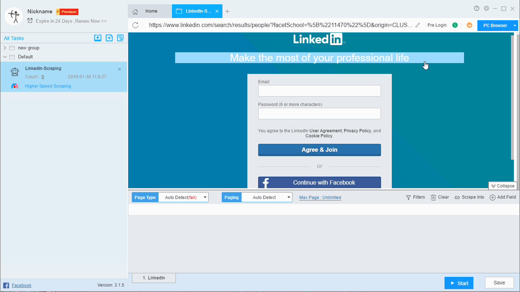
Task: Open the Import Task icon
Action: (x=97, y=38)
